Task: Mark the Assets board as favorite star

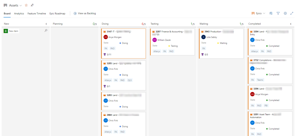Action: [26, 5]
